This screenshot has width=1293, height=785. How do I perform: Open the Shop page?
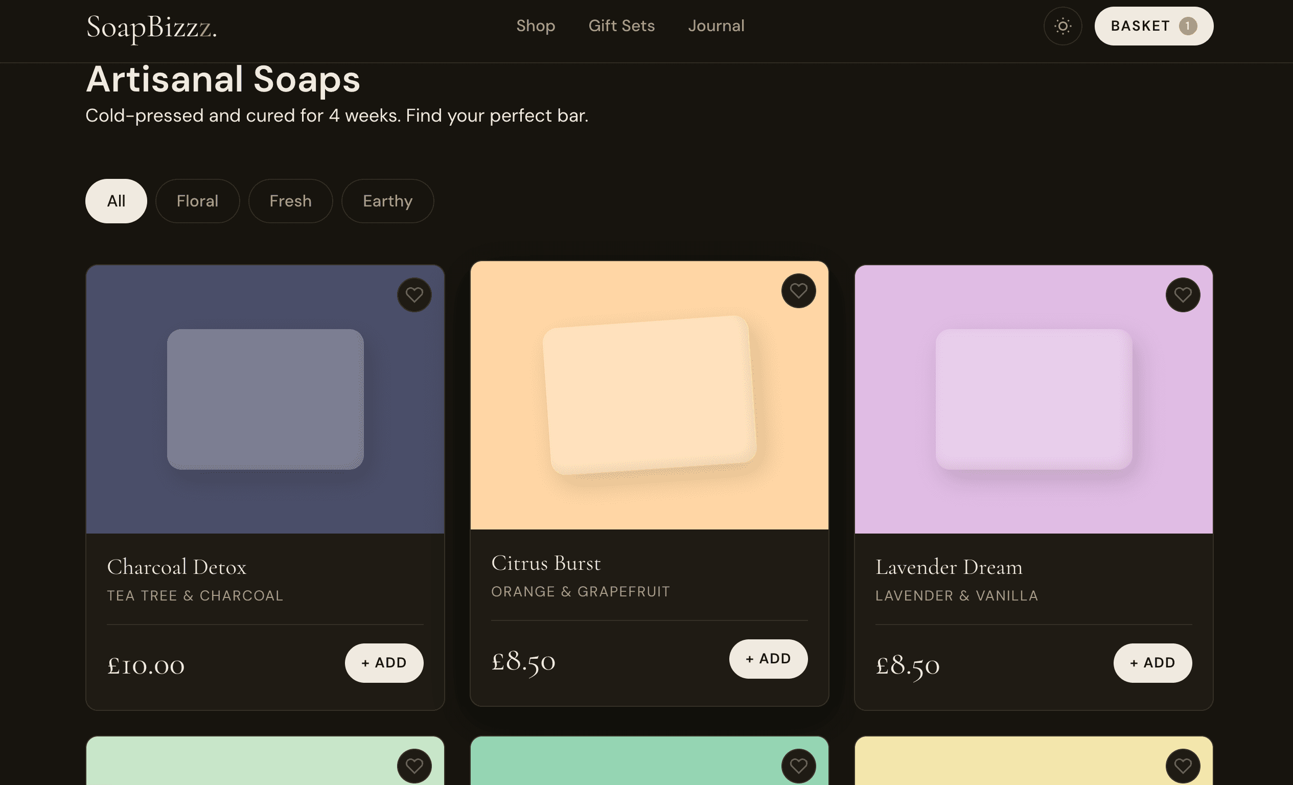[535, 26]
